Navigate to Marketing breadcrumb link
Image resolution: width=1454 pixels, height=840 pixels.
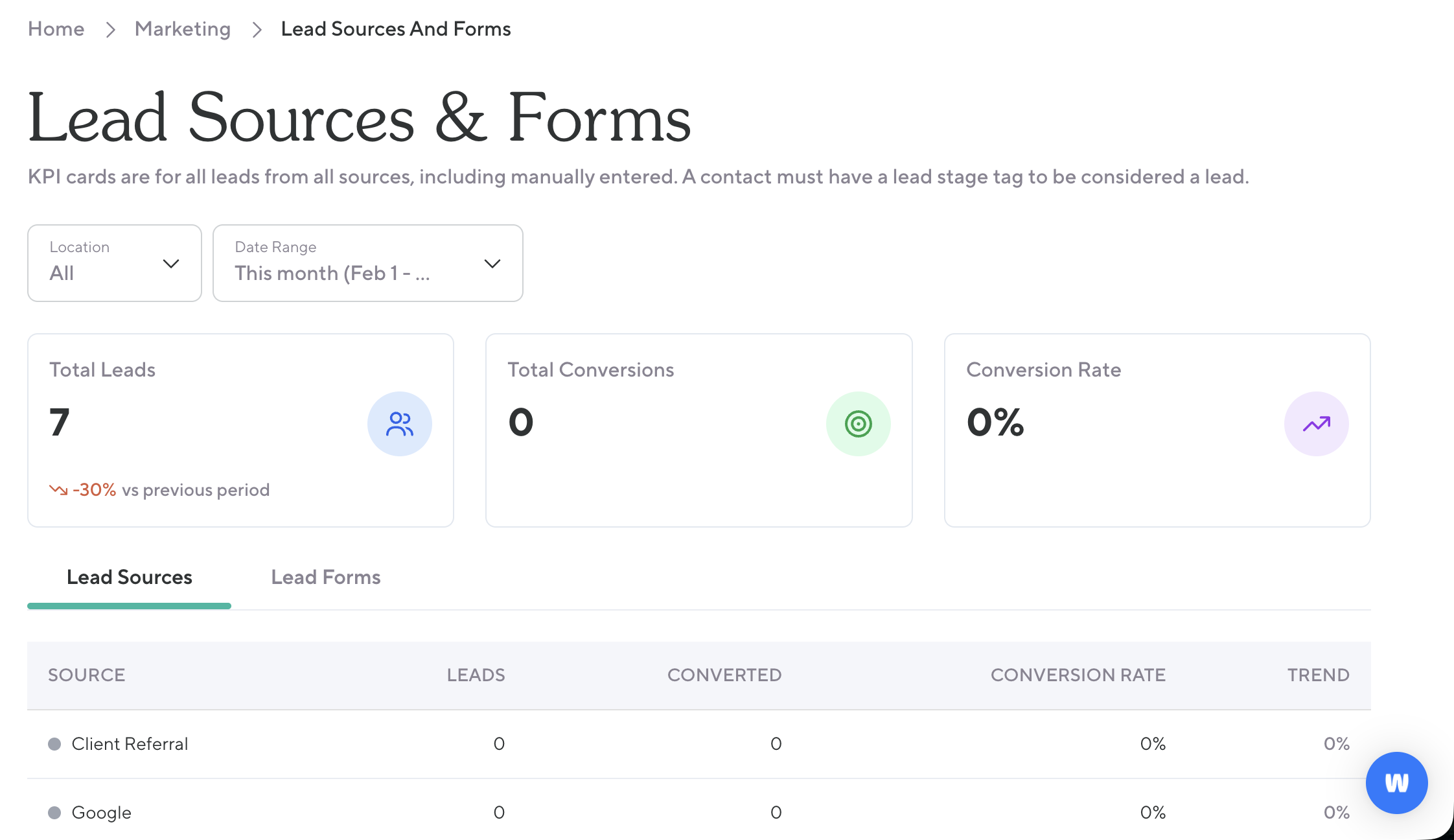tap(182, 29)
